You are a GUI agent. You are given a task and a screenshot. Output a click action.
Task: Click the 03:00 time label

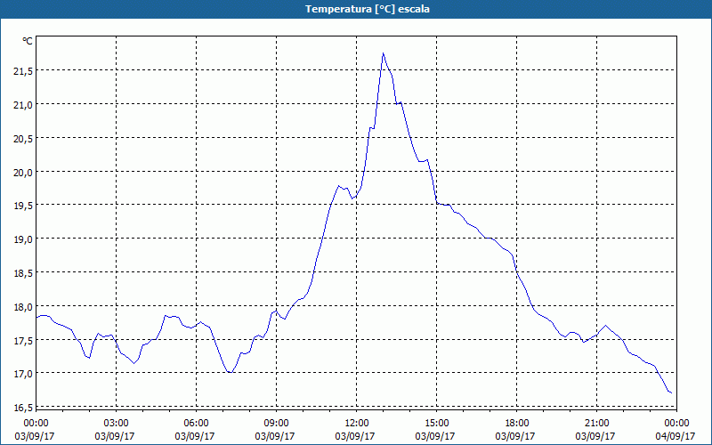point(117,424)
